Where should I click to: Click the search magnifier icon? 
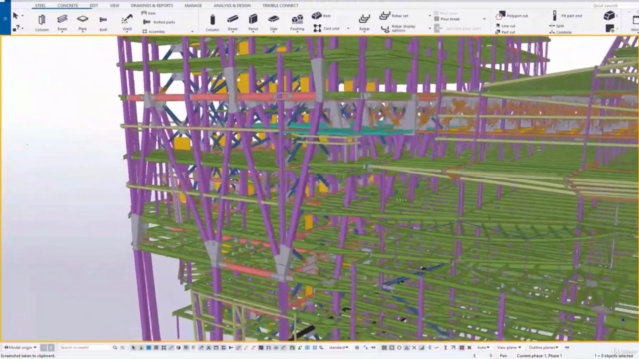click(x=115, y=348)
